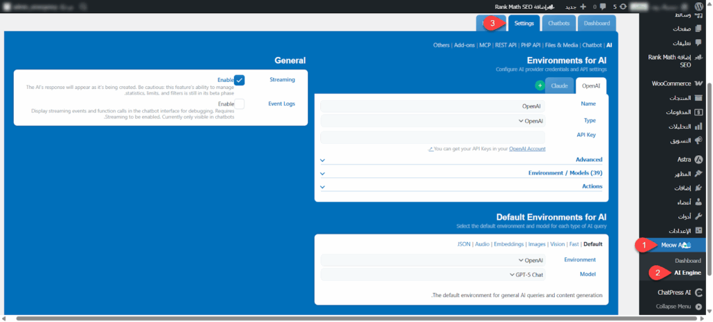The height and width of the screenshot is (322, 713).
Task: Open the products (المنتجات) sidebar icon
Action: [x=698, y=98]
